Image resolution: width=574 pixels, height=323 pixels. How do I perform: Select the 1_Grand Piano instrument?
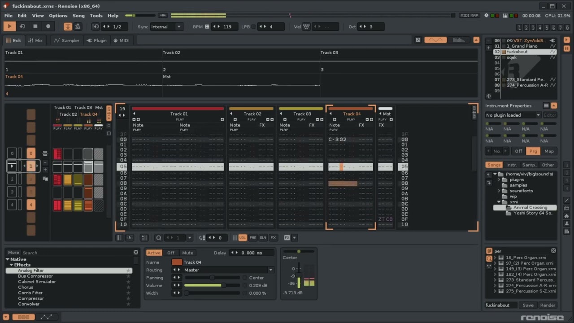click(525, 46)
